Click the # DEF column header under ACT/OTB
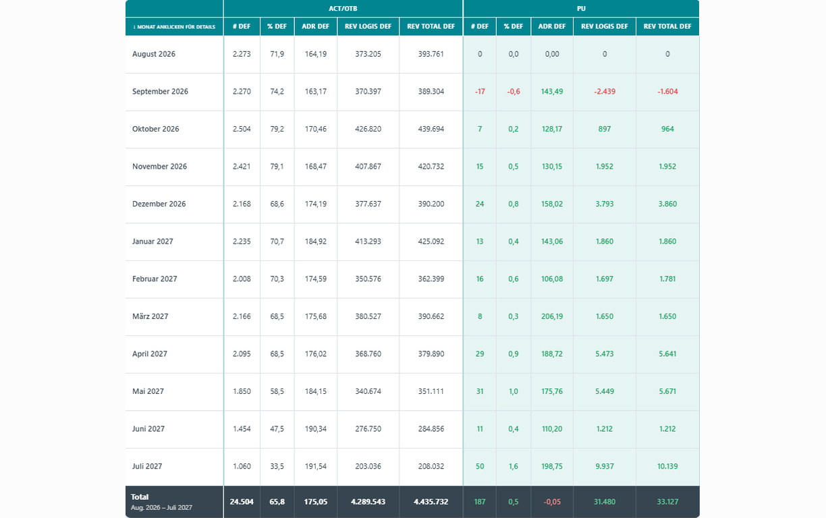 [242, 27]
